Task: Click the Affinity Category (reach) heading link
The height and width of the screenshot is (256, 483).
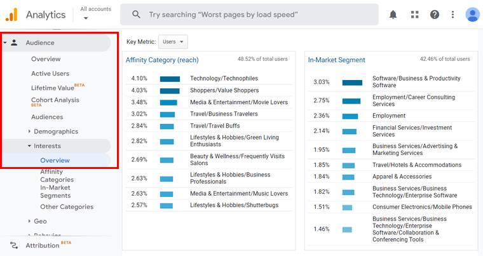Action: 162,60
